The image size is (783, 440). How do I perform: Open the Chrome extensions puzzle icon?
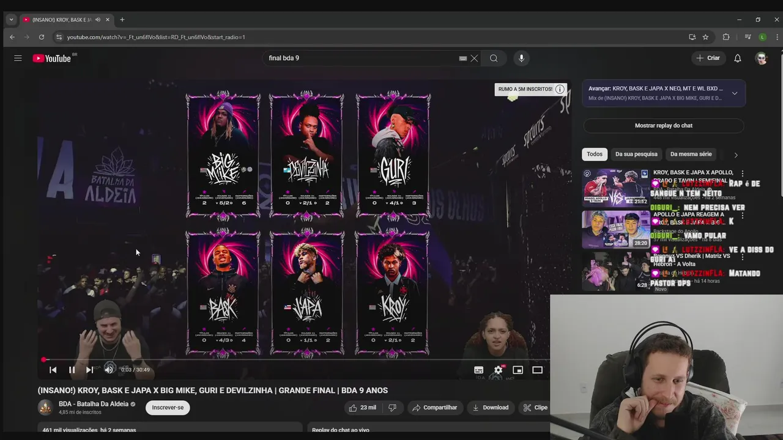(726, 37)
